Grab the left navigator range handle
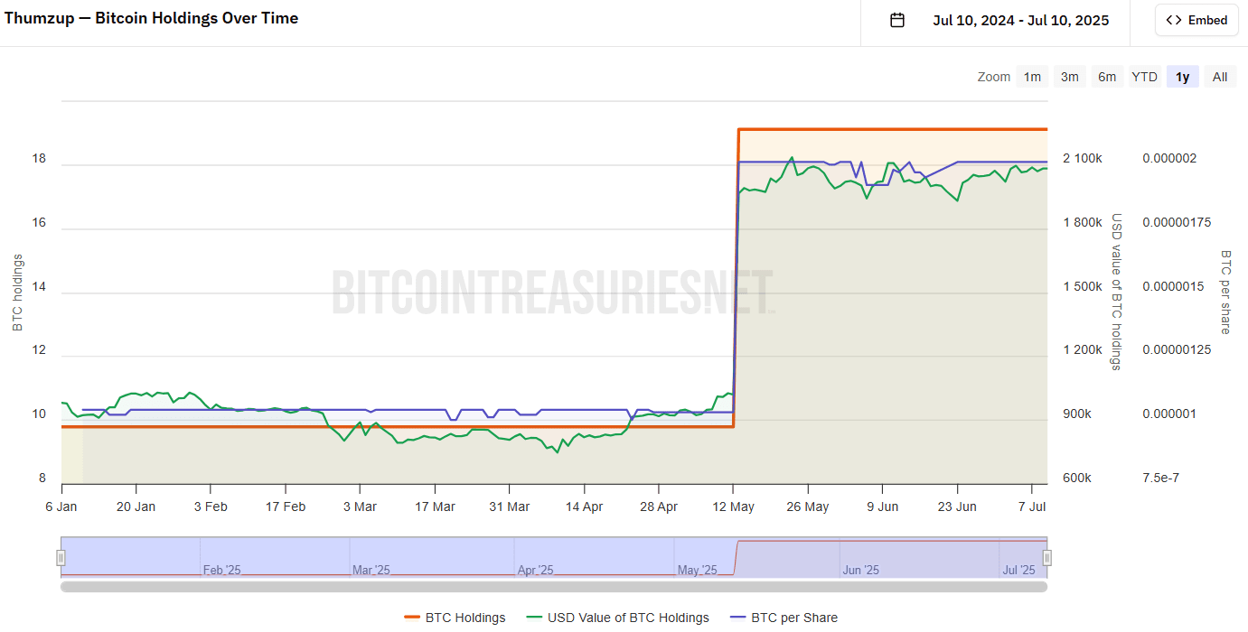The width and height of the screenshot is (1248, 632). [61, 558]
